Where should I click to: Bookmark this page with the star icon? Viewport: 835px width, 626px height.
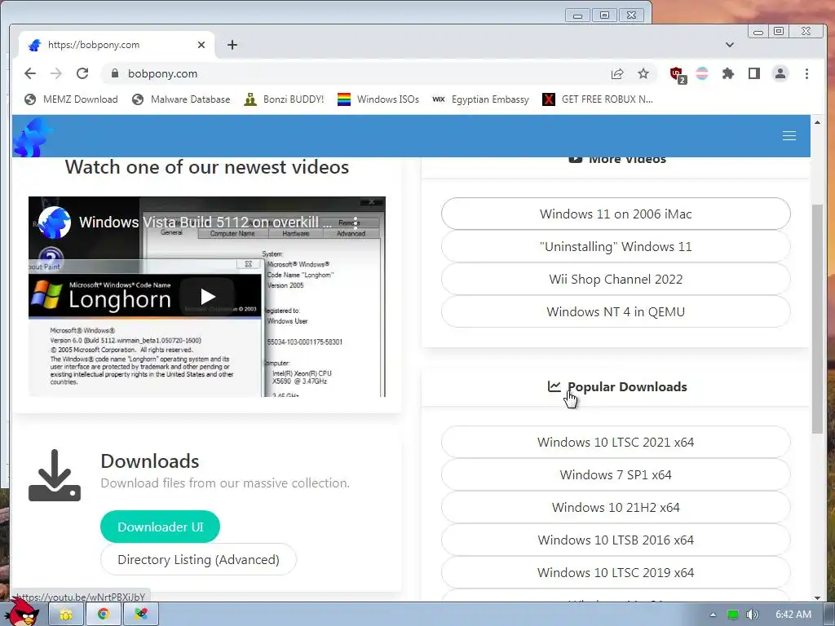pyautogui.click(x=643, y=73)
